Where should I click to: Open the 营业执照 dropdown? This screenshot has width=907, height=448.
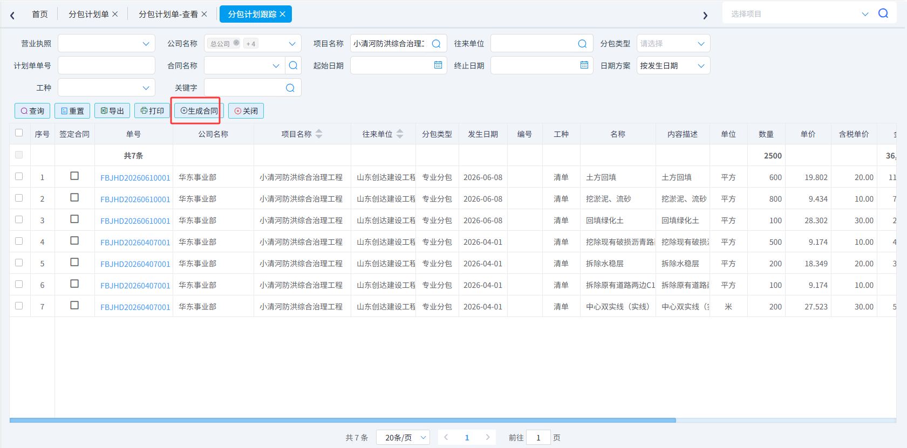tap(106, 44)
